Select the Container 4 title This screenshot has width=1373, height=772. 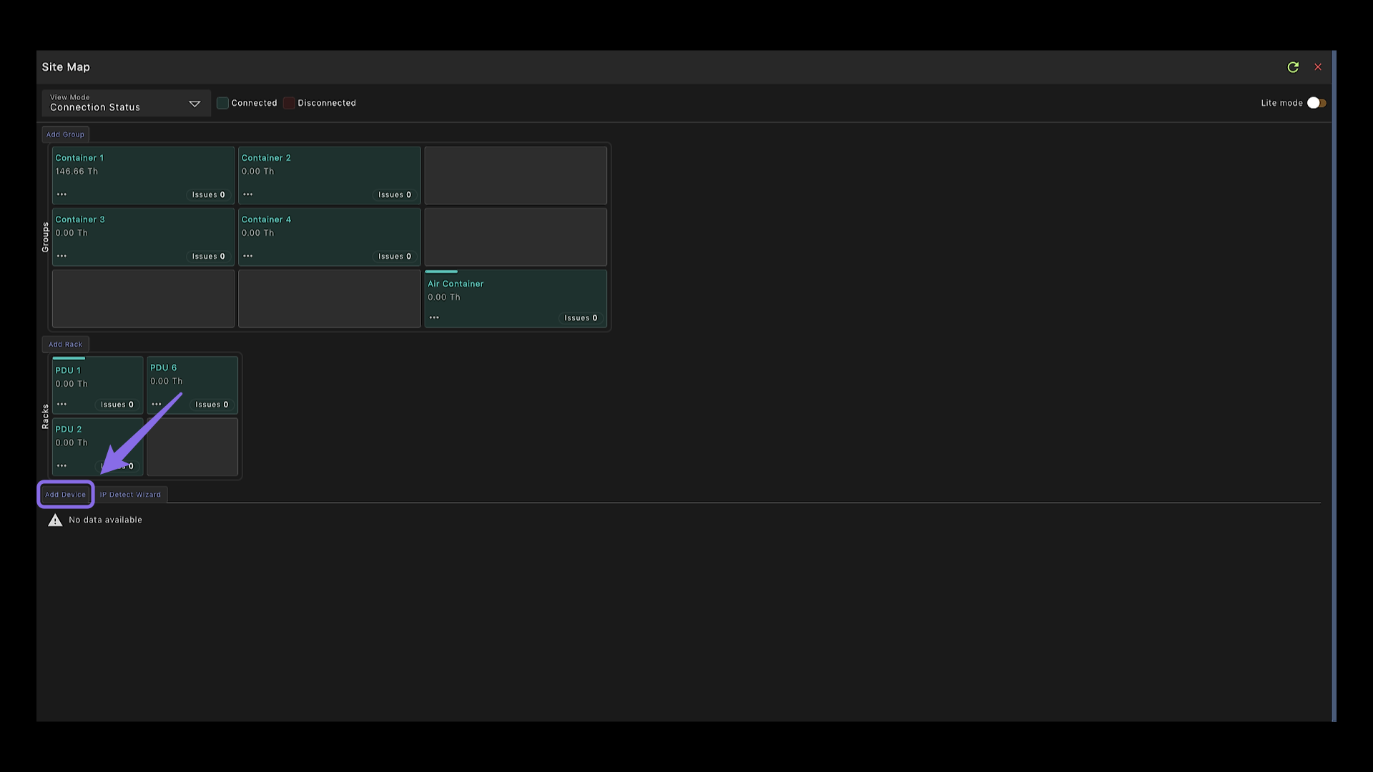[266, 219]
